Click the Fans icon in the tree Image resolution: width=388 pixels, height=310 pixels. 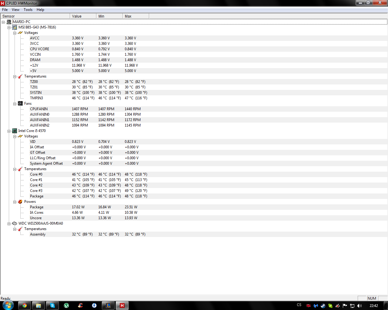(x=20, y=104)
